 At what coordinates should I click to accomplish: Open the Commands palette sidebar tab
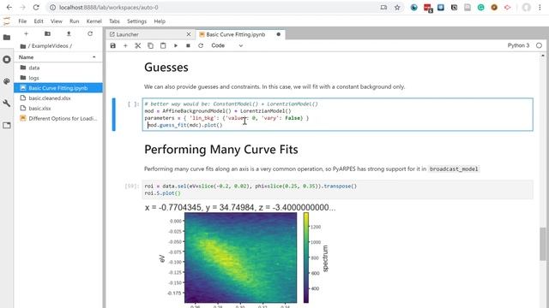(x=7, y=81)
